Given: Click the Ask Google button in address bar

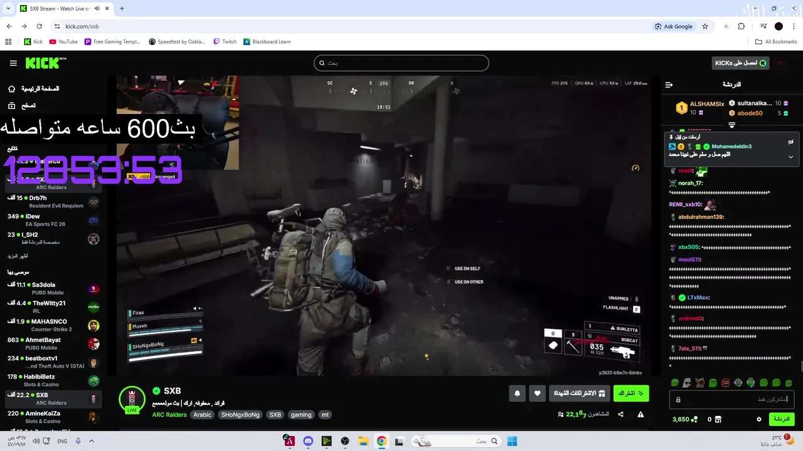Looking at the screenshot, I should (674, 26).
